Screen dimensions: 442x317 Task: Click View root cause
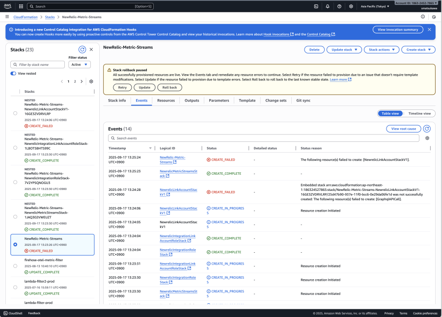[x=404, y=129]
